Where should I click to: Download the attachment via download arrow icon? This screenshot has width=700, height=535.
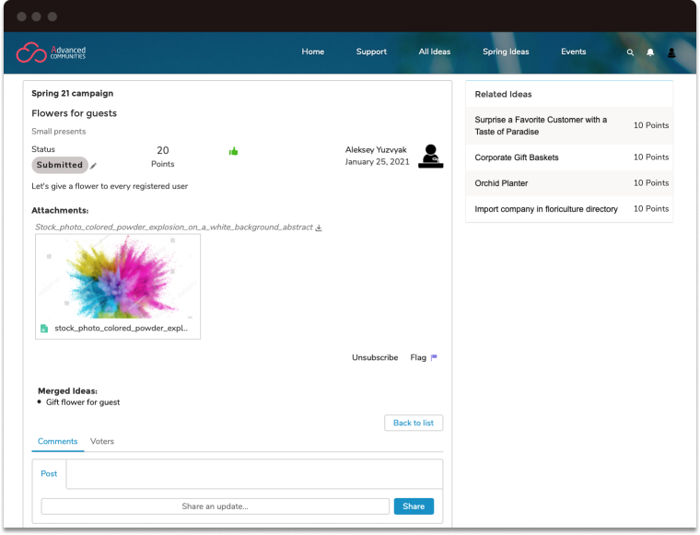319,227
